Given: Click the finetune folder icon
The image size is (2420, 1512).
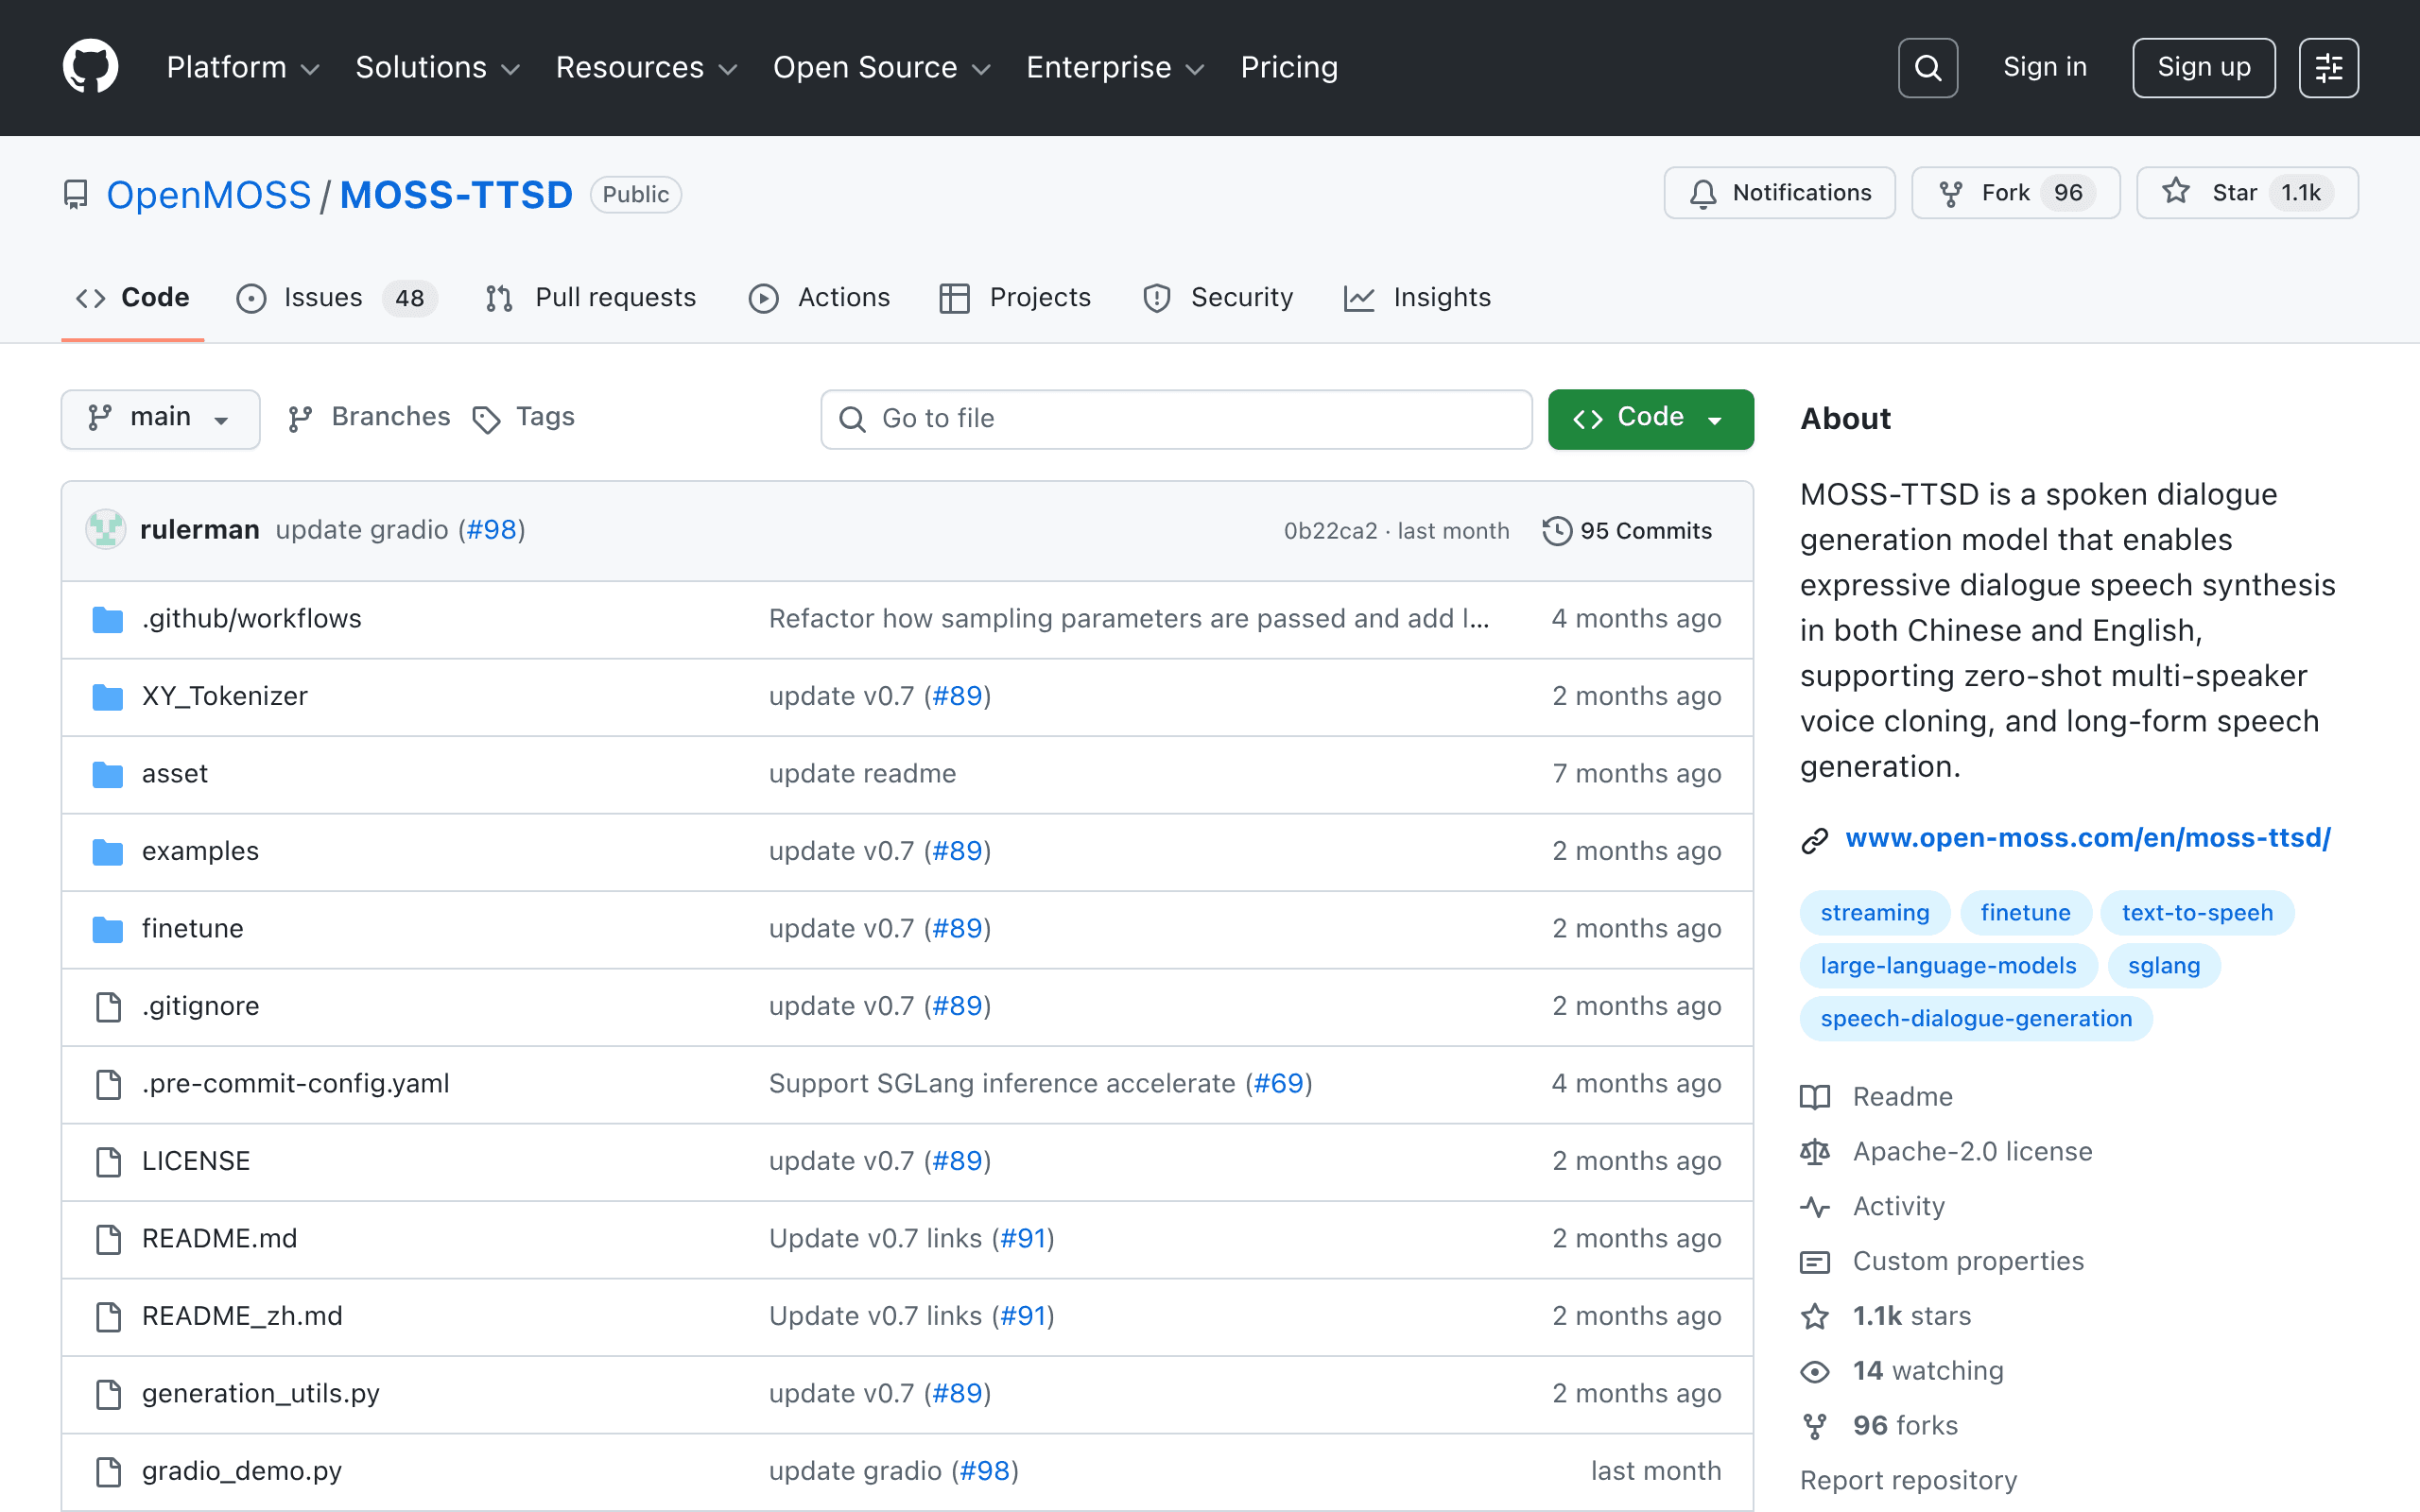Looking at the screenshot, I should (107, 929).
